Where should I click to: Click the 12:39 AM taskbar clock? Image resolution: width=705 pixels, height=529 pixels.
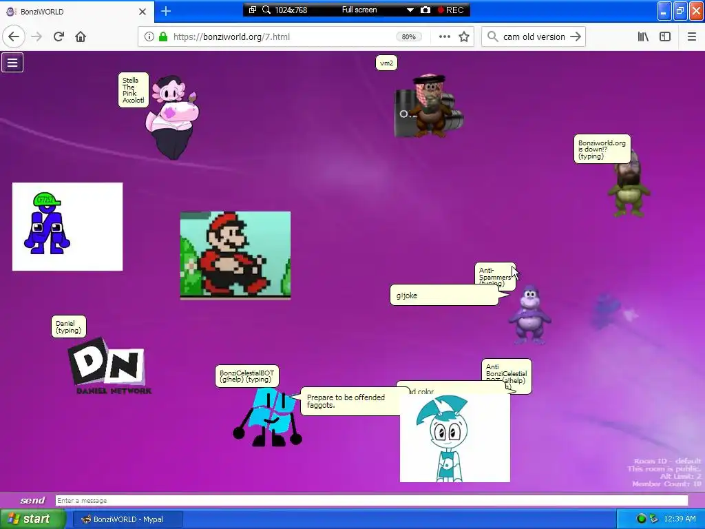(x=680, y=519)
